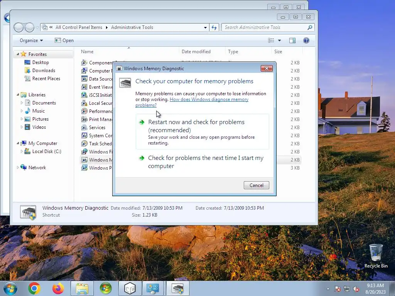Choose Restart now and check for problems

pos(202,132)
